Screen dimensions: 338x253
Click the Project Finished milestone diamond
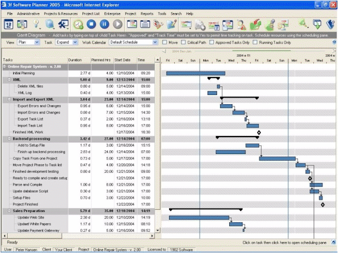click(323, 205)
